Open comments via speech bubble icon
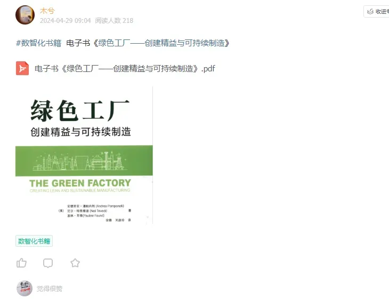 click(x=48, y=263)
